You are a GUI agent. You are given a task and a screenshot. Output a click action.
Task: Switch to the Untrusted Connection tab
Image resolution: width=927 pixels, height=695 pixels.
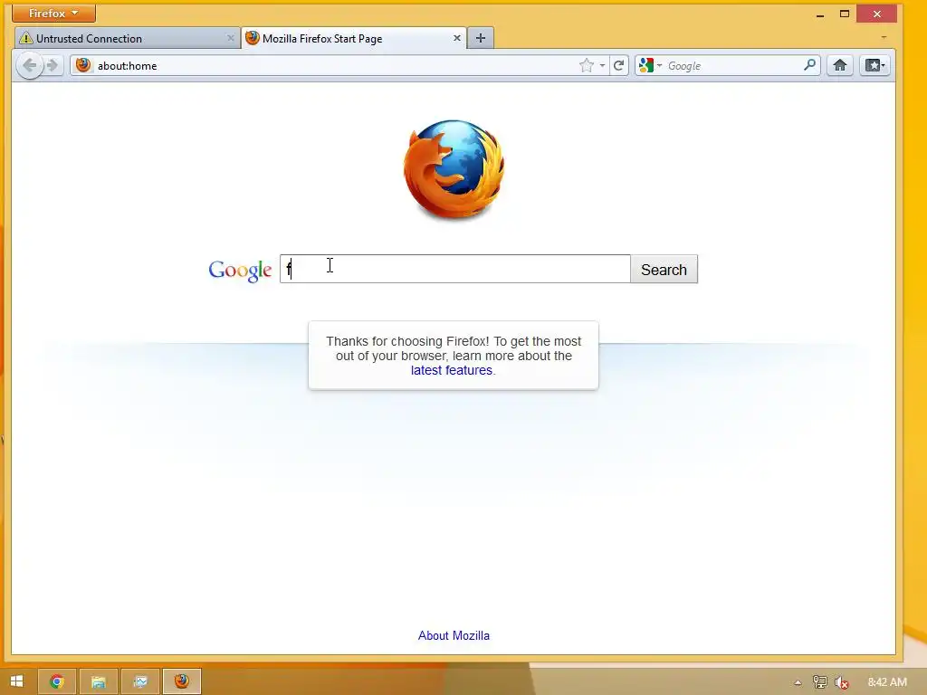point(127,38)
